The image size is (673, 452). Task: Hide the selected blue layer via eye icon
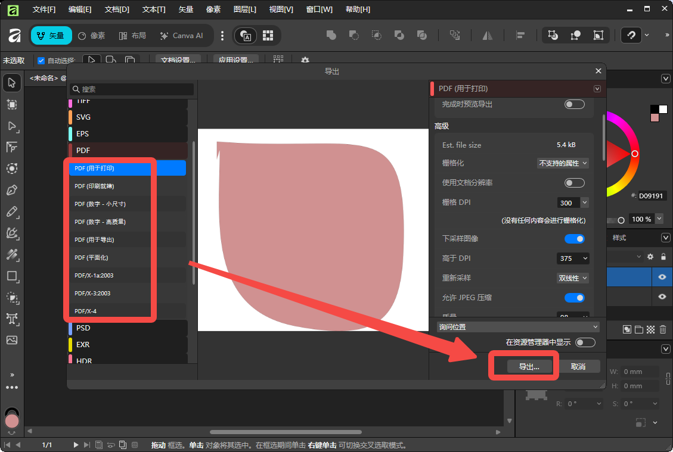662,277
